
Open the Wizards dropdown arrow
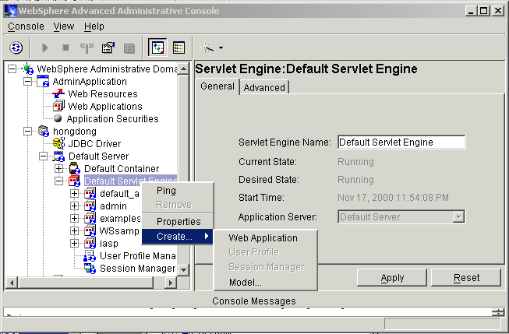pos(221,48)
